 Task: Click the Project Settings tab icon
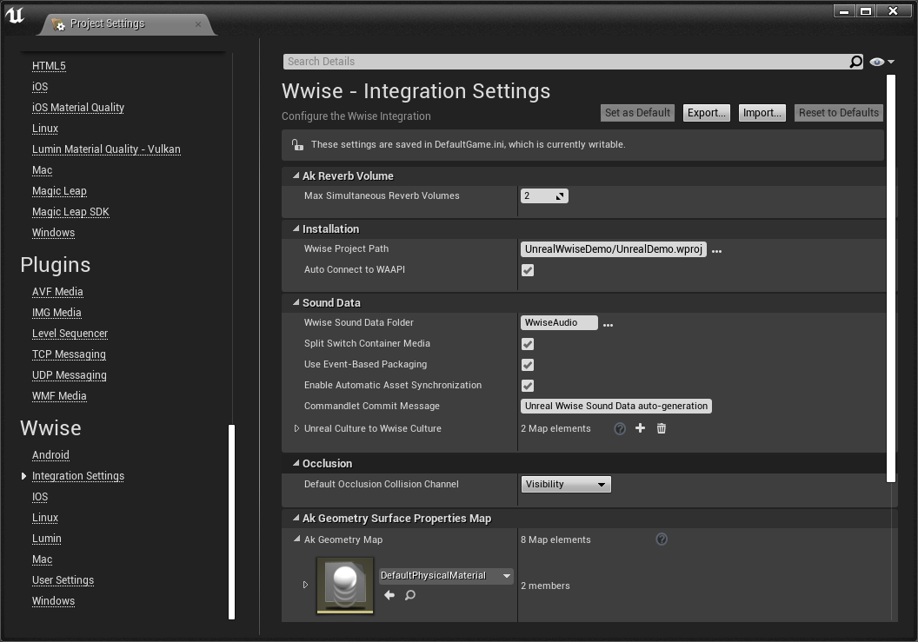(58, 24)
